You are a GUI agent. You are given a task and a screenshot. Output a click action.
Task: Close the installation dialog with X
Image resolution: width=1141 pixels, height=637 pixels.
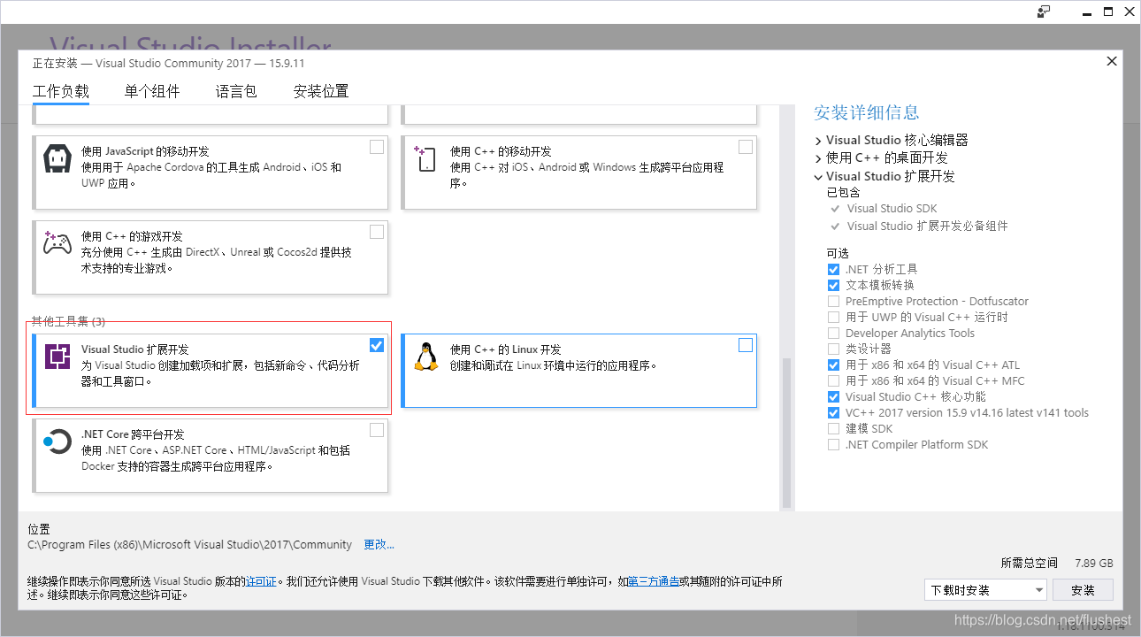(x=1112, y=61)
